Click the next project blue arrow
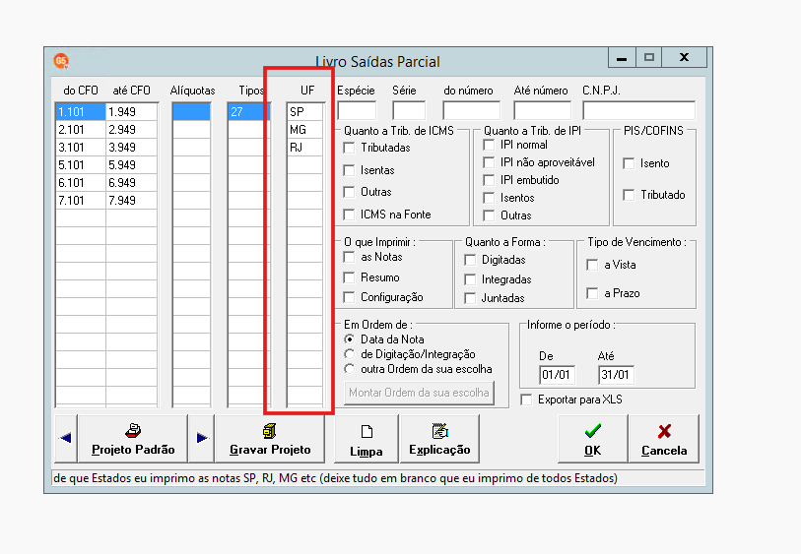 [202, 438]
